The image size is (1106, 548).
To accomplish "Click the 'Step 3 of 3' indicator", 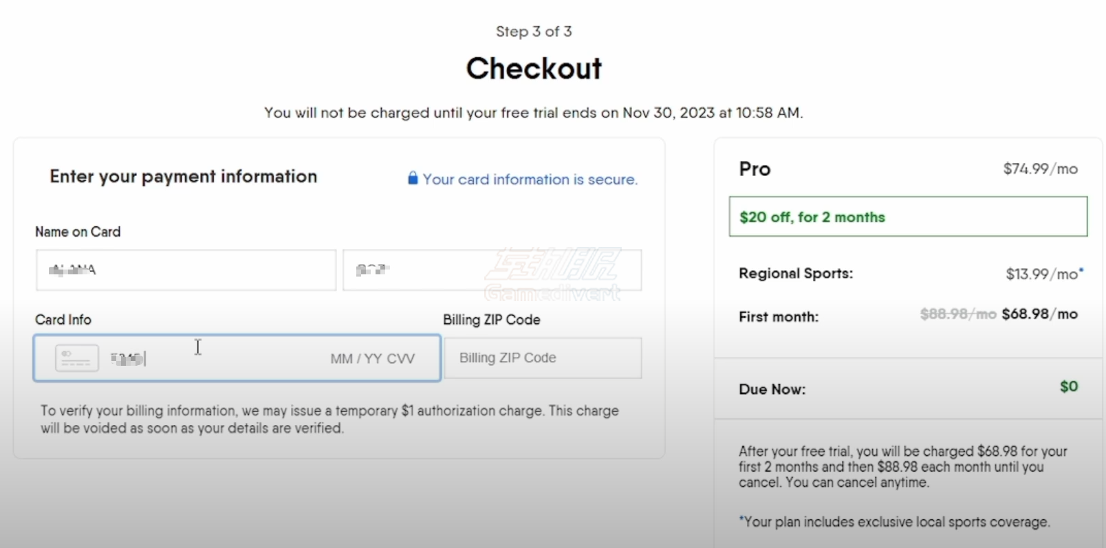I will (534, 32).
